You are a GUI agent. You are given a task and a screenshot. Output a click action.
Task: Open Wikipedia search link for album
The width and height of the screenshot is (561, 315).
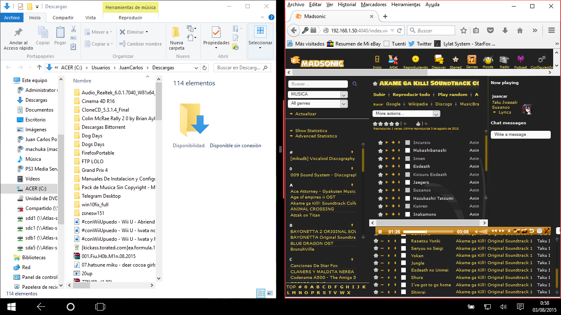(x=418, y=104)
